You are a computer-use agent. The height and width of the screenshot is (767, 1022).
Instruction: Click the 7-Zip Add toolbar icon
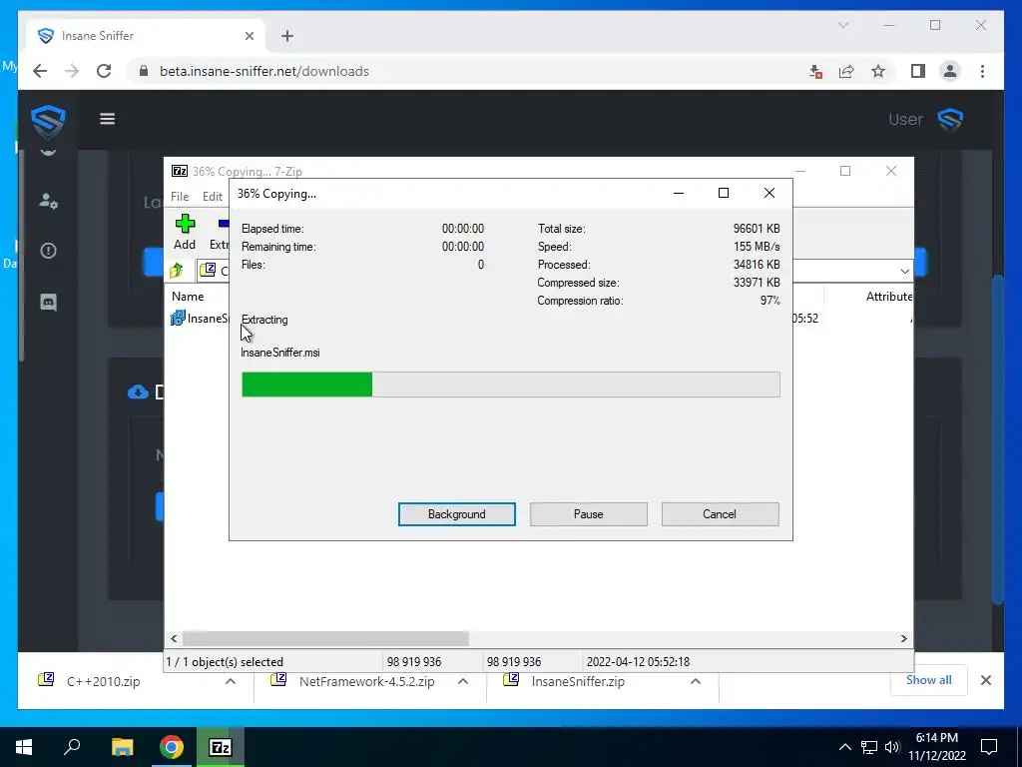pos(185,232)
